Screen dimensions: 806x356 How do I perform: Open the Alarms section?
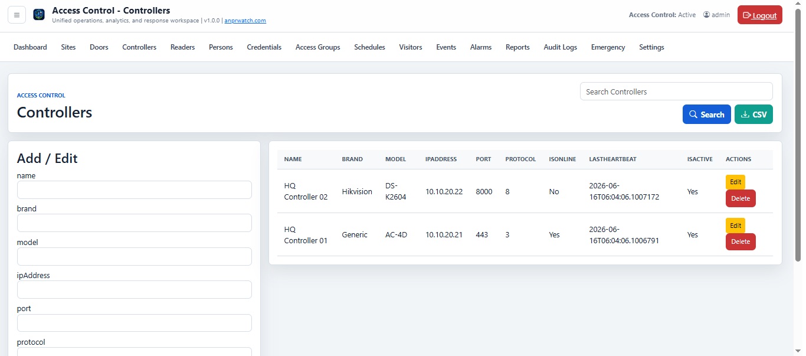pyautogui.click(x=481, y=47)
